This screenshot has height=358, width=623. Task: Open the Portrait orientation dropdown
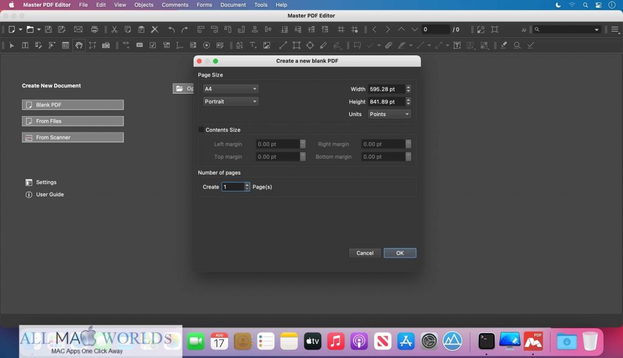tap(231, 102)
